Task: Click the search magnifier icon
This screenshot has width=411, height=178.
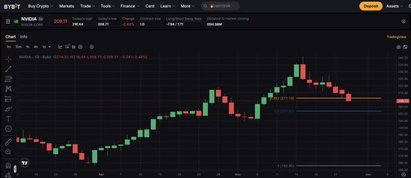Action: click(205, 6)
